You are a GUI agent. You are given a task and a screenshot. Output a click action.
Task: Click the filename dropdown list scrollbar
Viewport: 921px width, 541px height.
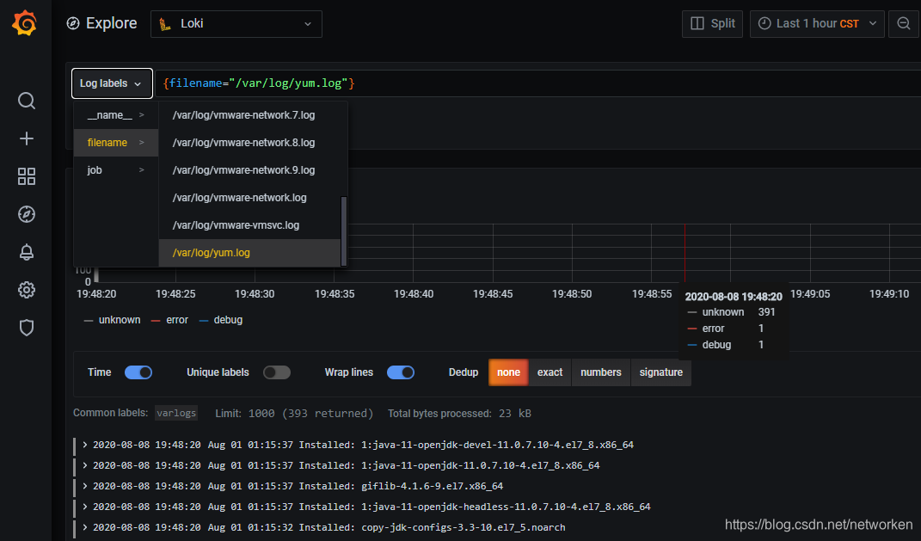coord(344,231)
